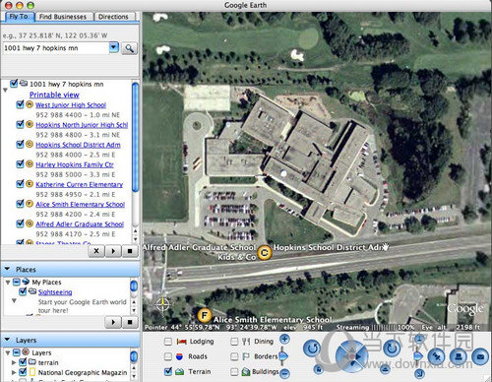Rotate view counterclockwise with left rotate button
Image resolution: width=492 pixels, height=382 pixels.
click(x=312, y=349)
